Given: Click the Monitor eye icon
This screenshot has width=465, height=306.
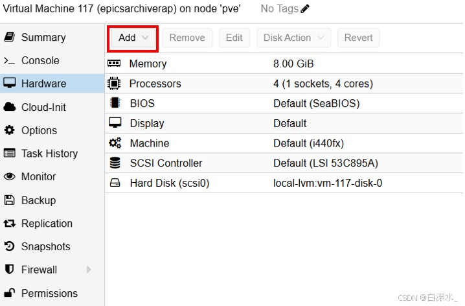Looking at the screenshot, I should point(10,177).
